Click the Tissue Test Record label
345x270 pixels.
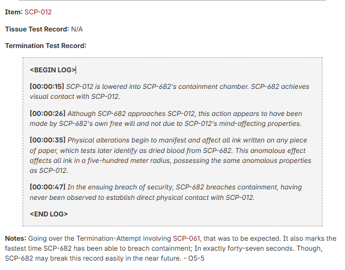(x=37, y=29)
